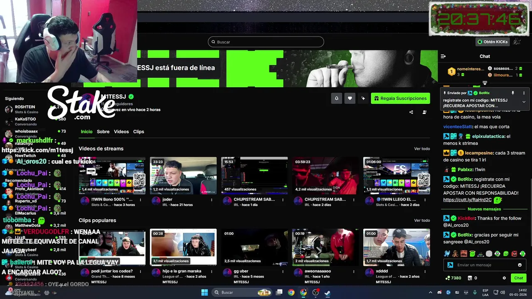Image resolution: width=532 pixels, height=299 pixels.
Task: Open pinned message three-dot options
Action: pyautogui.click(x=524, y=93)
